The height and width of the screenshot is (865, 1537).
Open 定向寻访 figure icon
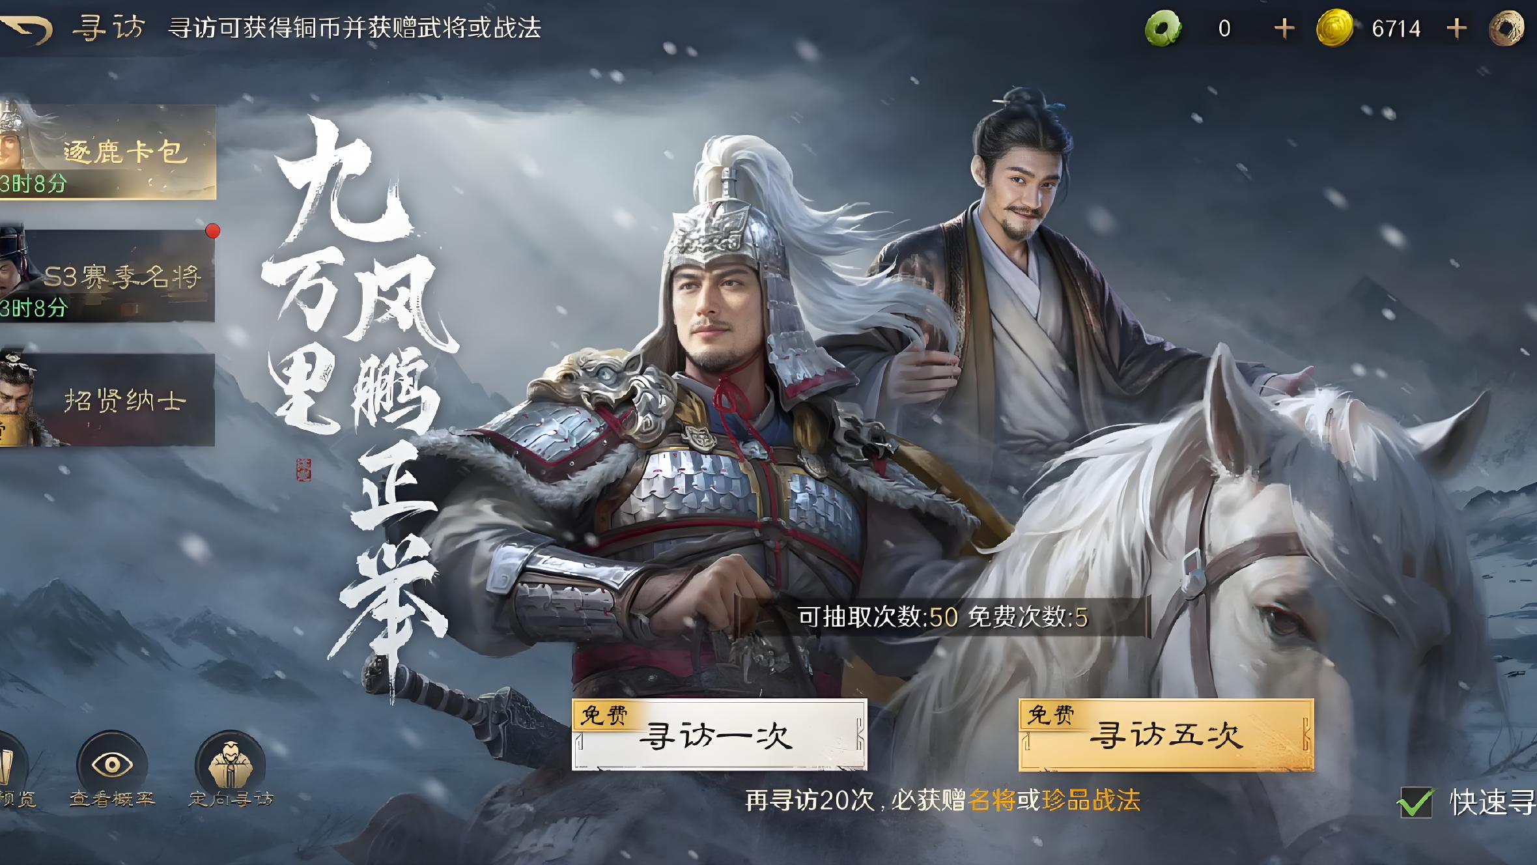pyautogui.click(x=230, y=765)
